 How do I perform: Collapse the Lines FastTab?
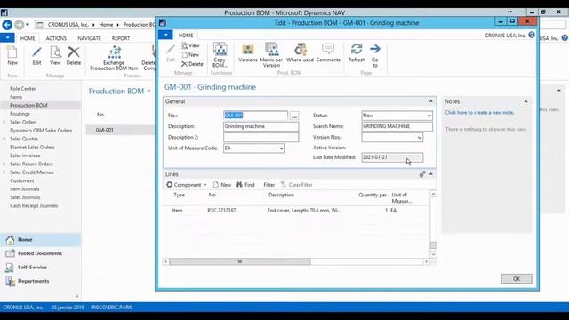(430, 174)
